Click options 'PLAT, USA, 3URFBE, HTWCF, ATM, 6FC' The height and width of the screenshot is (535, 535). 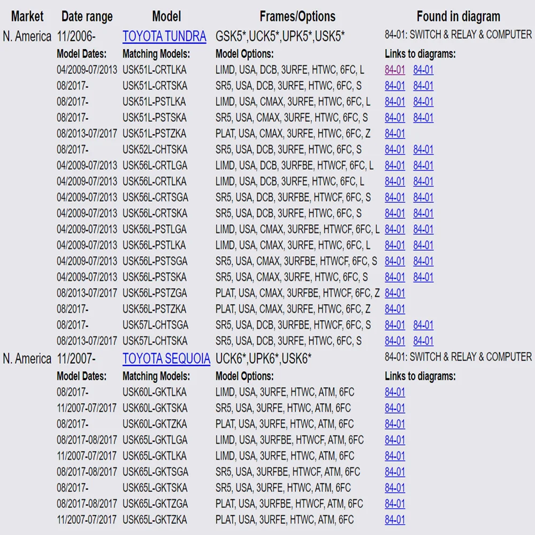[289, 503]
